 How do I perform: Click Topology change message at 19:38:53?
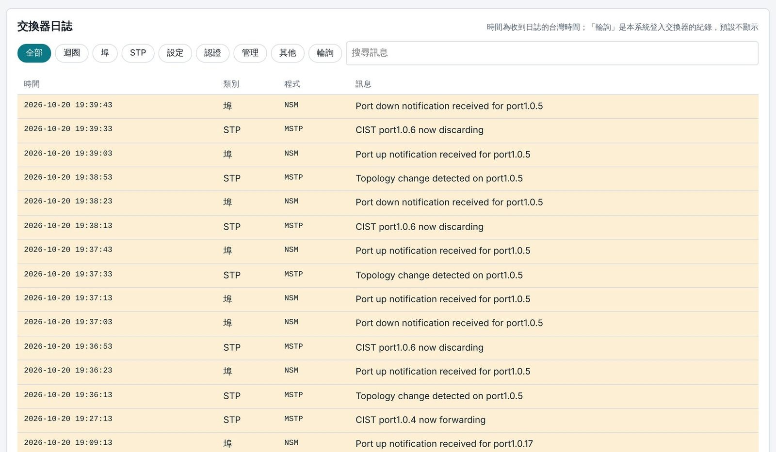(439, 178)
